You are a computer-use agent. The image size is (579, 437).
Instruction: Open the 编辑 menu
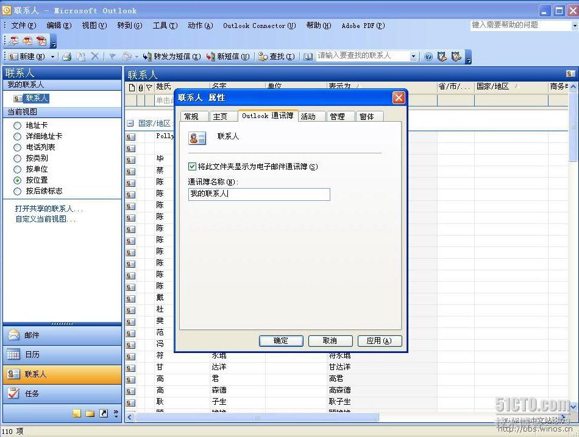click(59, 26)
